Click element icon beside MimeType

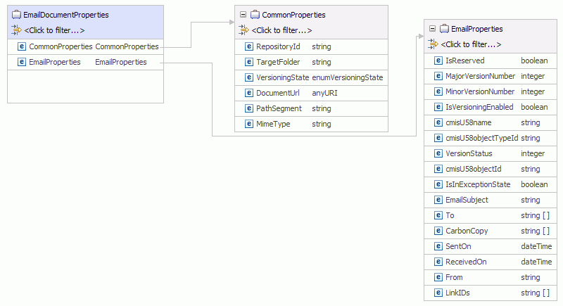pyautogui.click(x=249, y=124)
